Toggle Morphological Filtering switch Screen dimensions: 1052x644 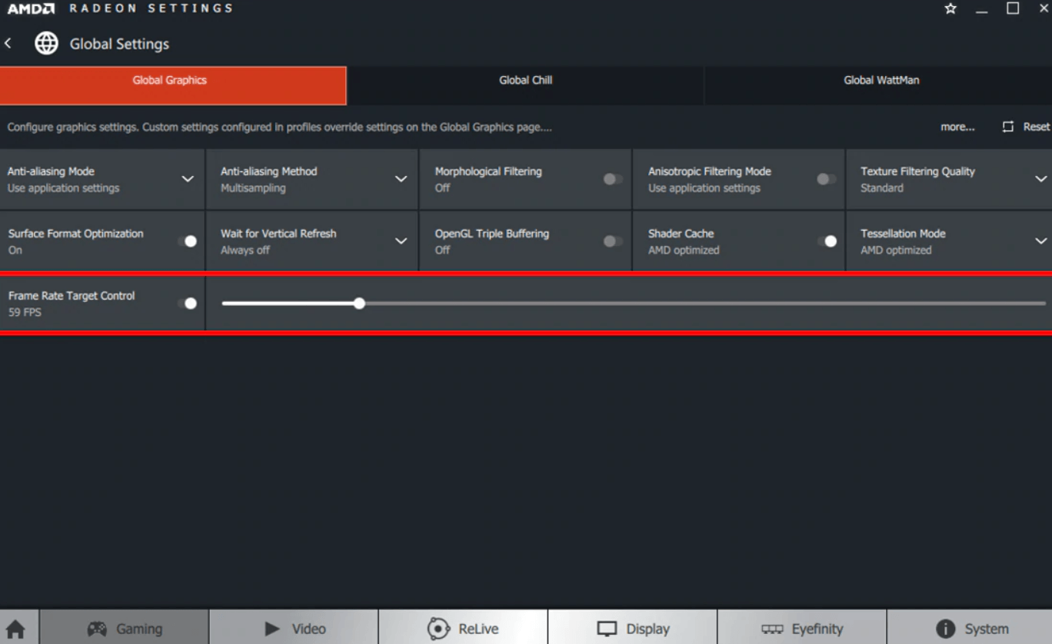coord(613,179)
